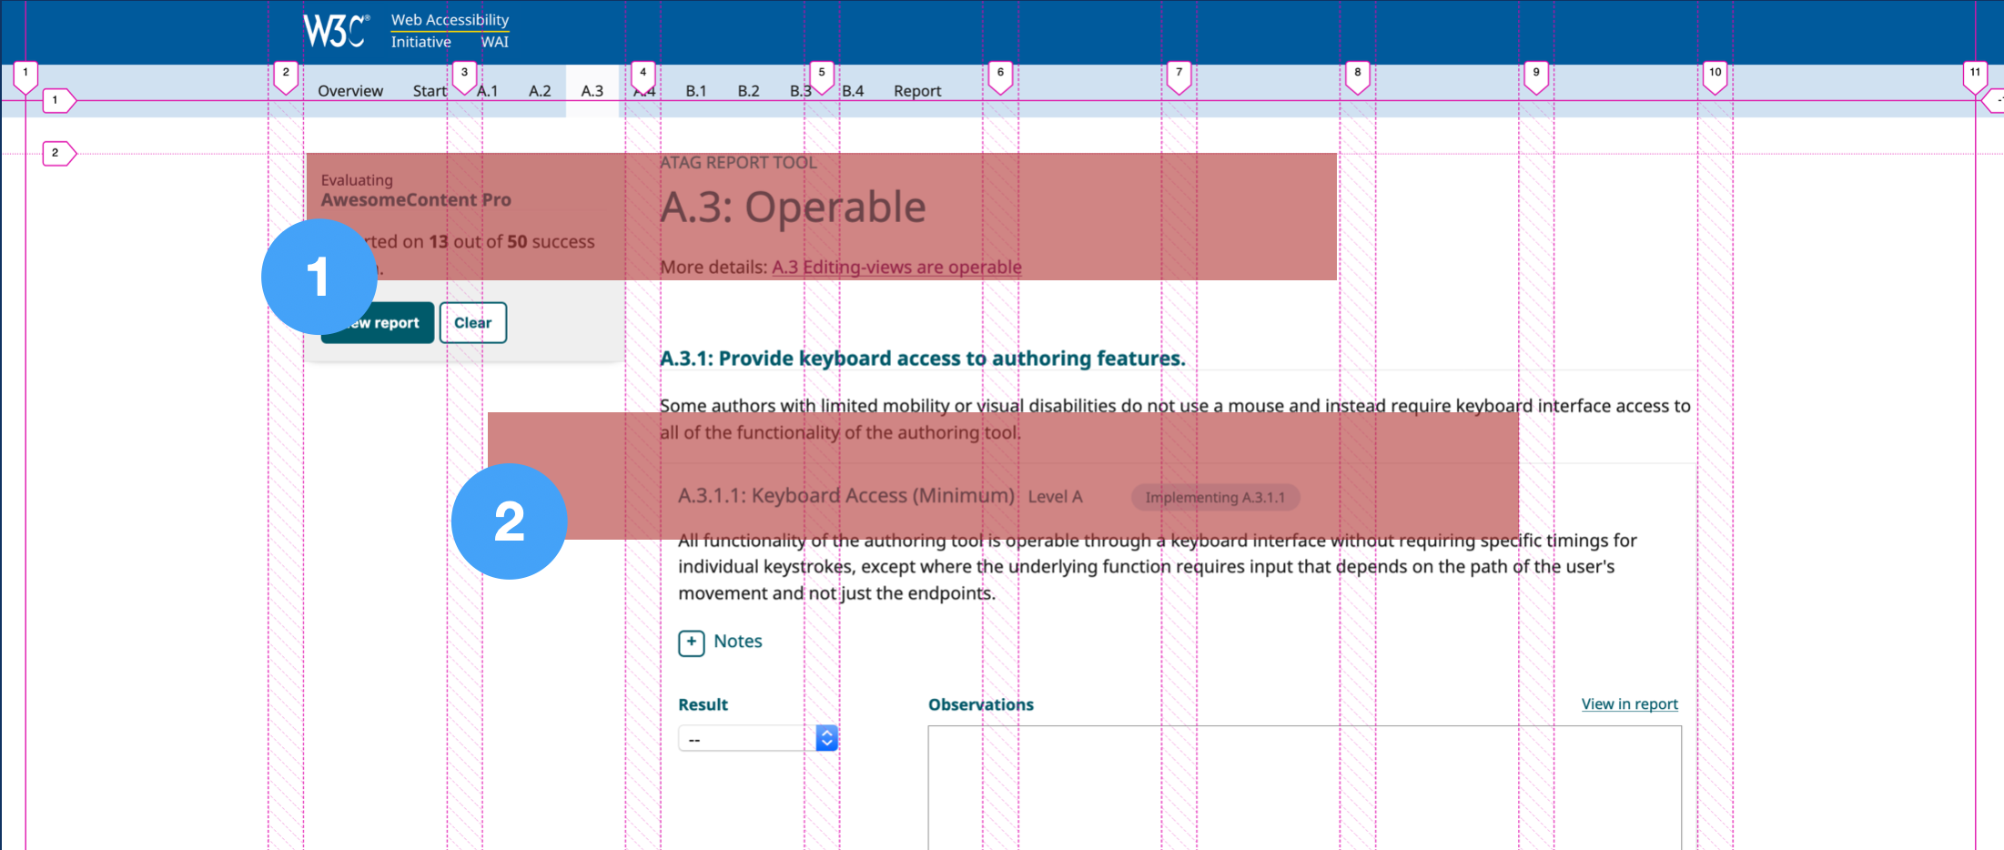
Task: Click inside the Observations text area
Action: 1301,787
